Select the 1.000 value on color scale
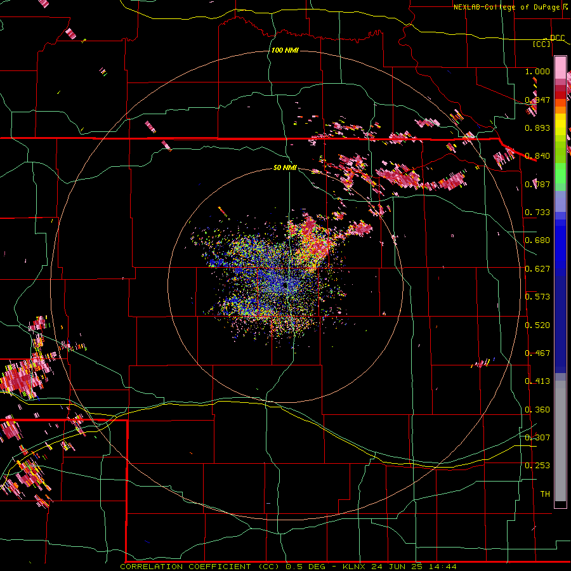This screenshot has width=571, height=571. [537, 71]
